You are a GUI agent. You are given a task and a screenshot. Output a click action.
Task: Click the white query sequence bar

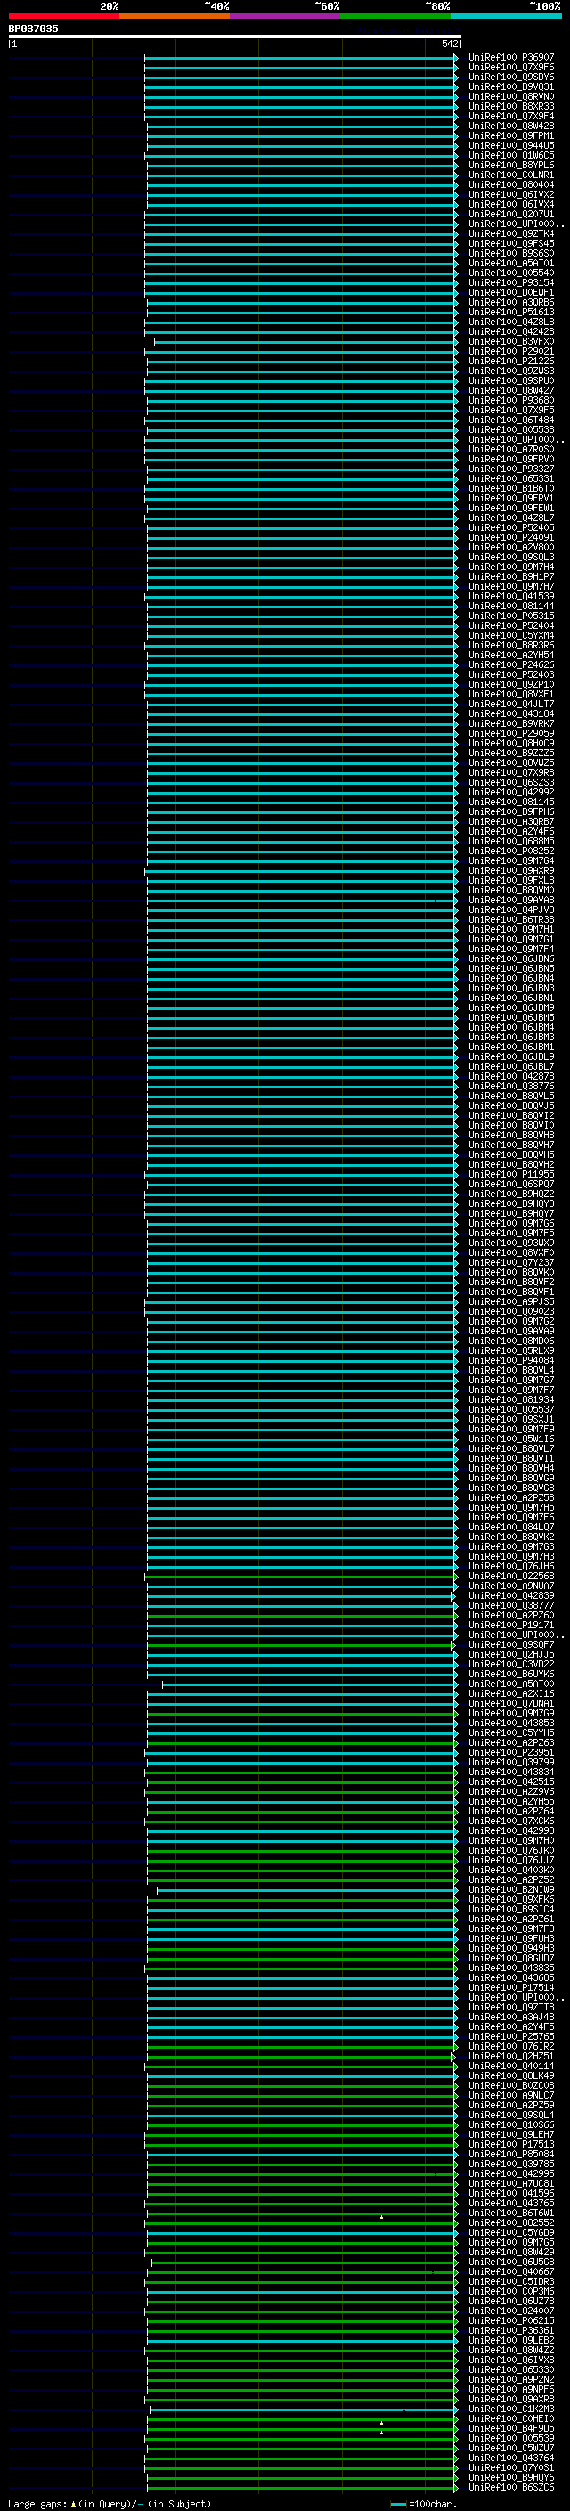[x=235, y=36]
